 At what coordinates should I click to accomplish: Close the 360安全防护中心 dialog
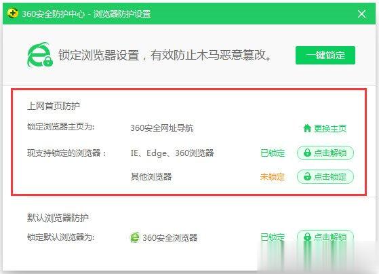coord(361,14)
